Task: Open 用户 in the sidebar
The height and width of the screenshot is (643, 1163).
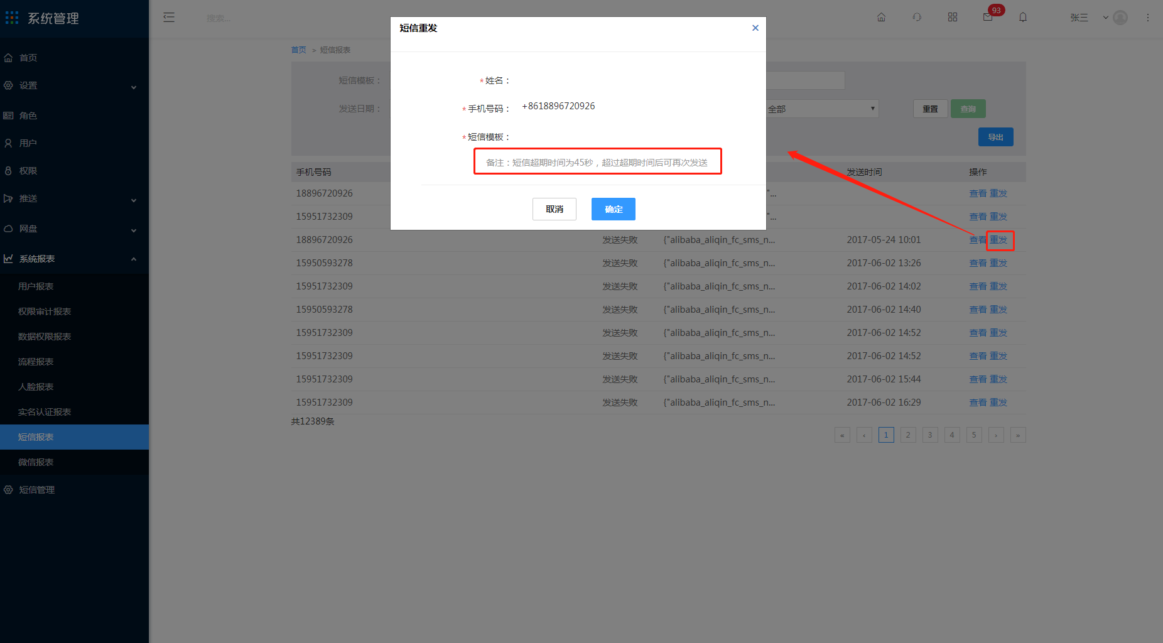Action: point(74,143)
